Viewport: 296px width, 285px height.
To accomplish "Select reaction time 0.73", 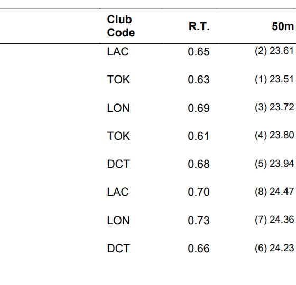I will click(x=199, y=221).
